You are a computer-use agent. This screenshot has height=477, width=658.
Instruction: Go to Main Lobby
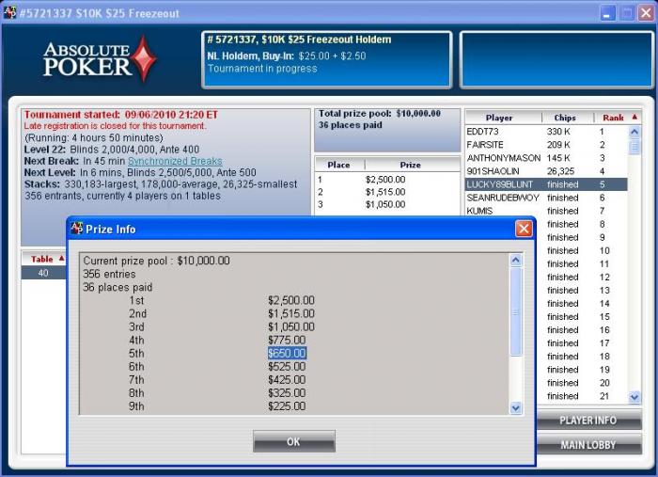(x=588, y=445)
